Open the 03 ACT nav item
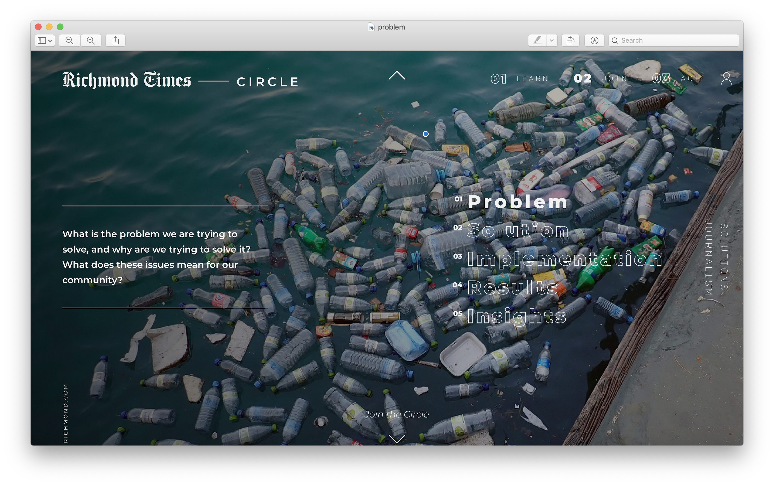 [x=676, y=78]
